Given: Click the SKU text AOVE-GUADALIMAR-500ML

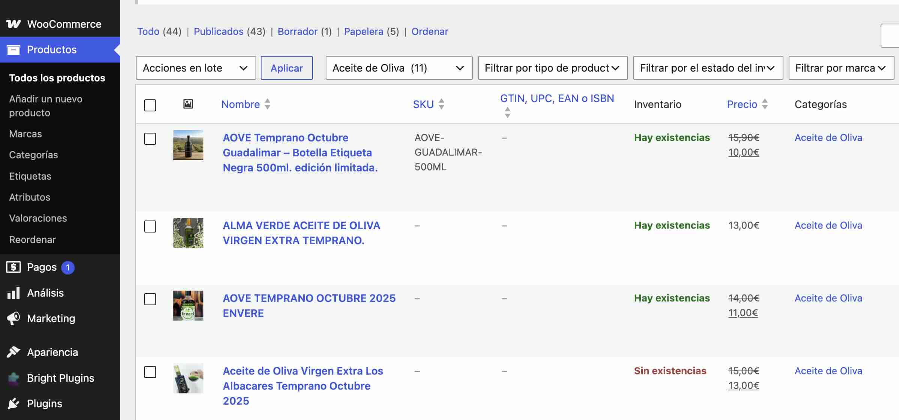Looking at the screenshot, I should [448, 152].
